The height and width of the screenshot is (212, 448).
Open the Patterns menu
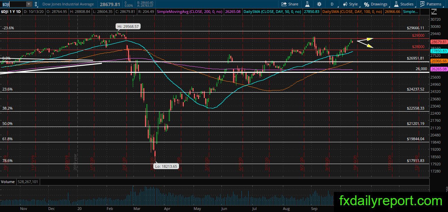coord(431,4)
